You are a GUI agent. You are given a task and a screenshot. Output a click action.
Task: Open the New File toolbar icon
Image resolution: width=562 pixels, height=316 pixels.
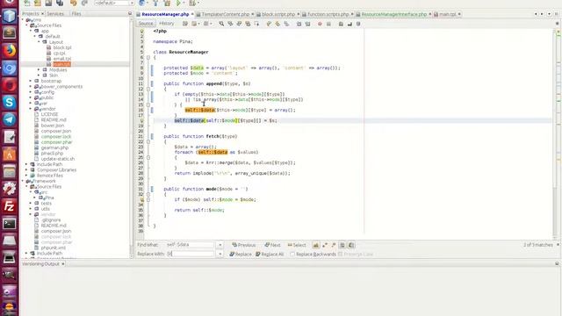27,3
